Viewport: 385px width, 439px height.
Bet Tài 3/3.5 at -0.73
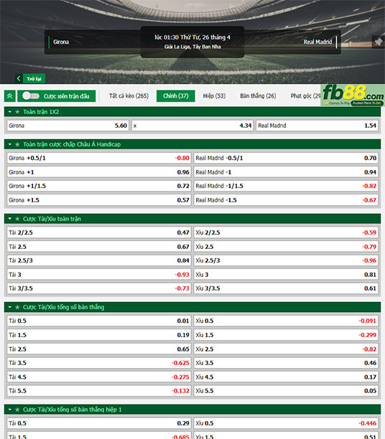pos(99,288)
